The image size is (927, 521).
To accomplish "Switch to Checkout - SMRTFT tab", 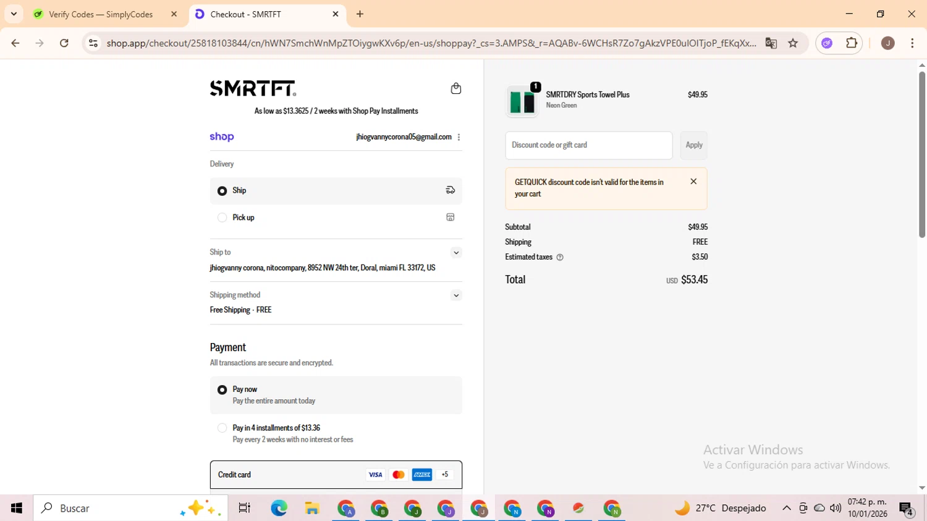I will (x=246, y=14).
